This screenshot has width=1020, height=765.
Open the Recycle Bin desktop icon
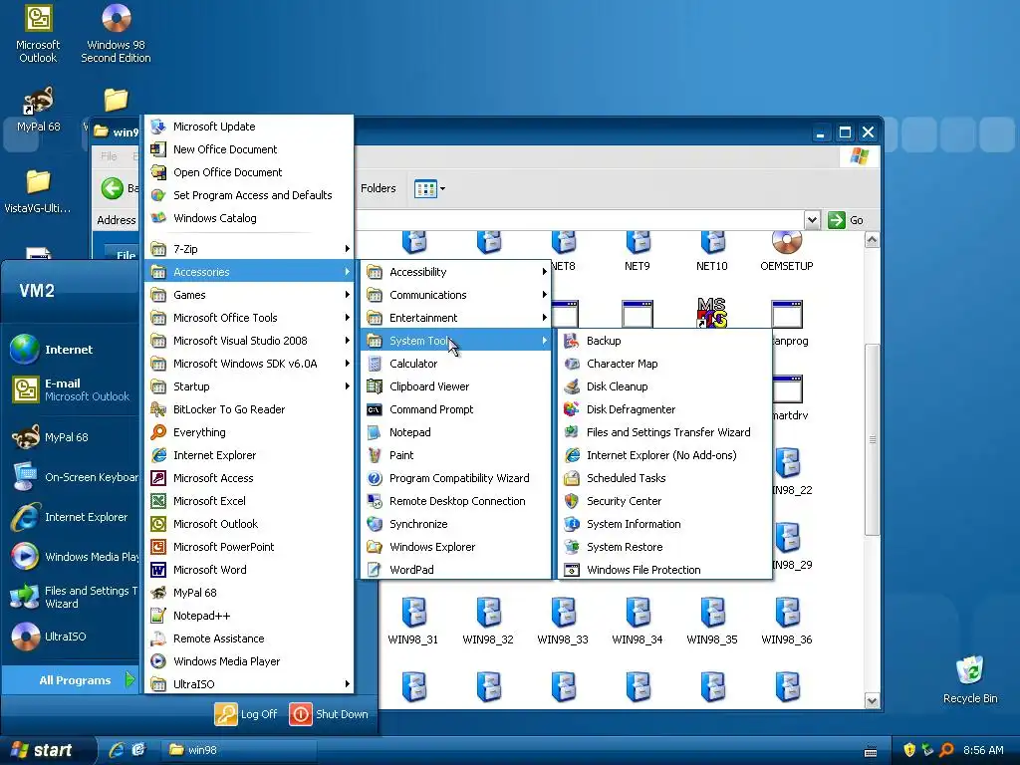(x=970, y=679)
